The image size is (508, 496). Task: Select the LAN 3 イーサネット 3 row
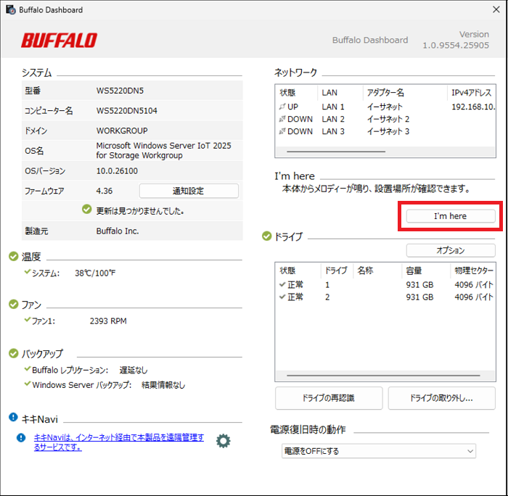pyautogui.click(x=385, y=131)
